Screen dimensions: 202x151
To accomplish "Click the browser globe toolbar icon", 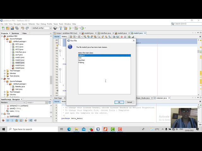I will tap(55, 28).
